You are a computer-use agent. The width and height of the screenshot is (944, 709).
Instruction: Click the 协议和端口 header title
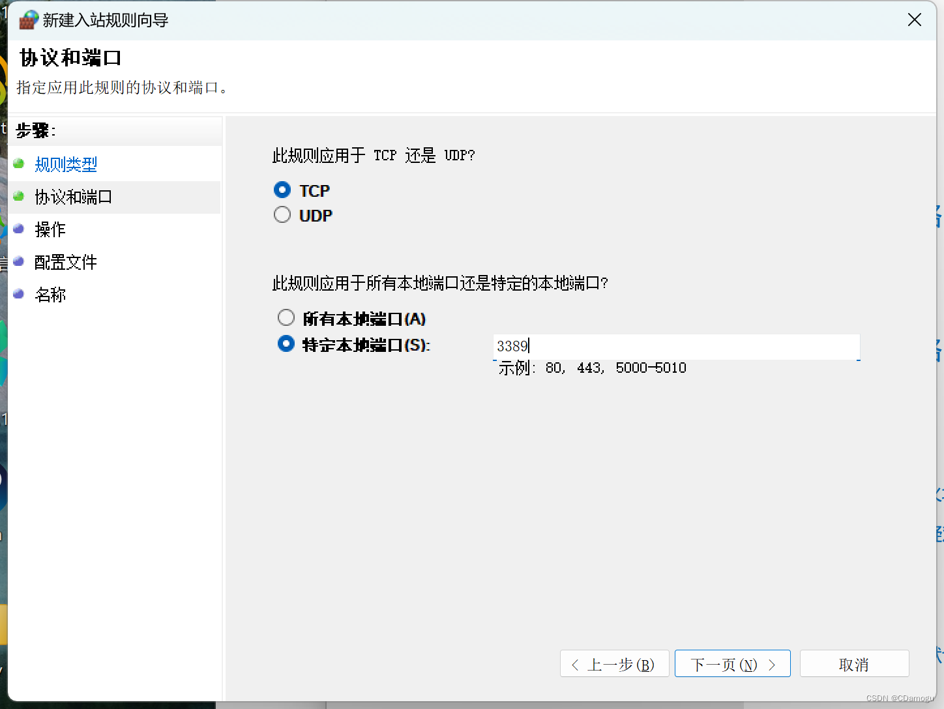pos(69,57)
